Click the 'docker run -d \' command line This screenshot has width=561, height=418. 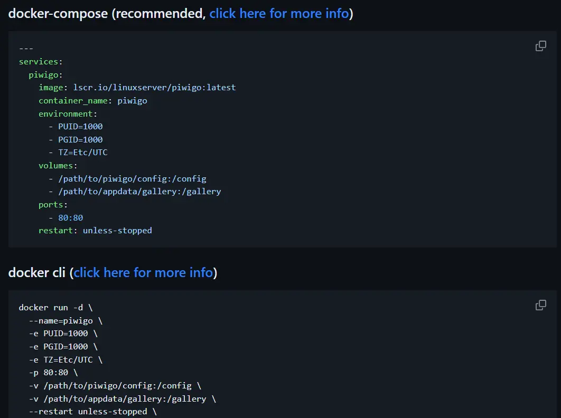pos(55,308)
